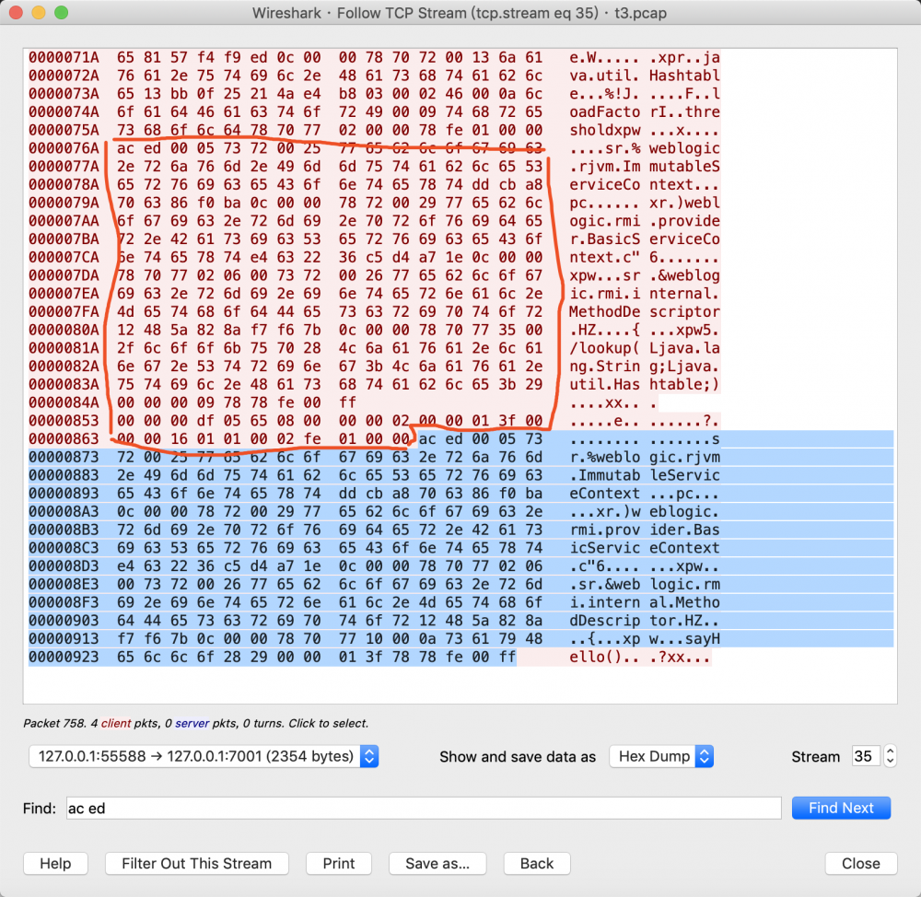The image size is (921, 897).
Task: Select hex row at offset 0000084A
Action: [x=344, y=402]
